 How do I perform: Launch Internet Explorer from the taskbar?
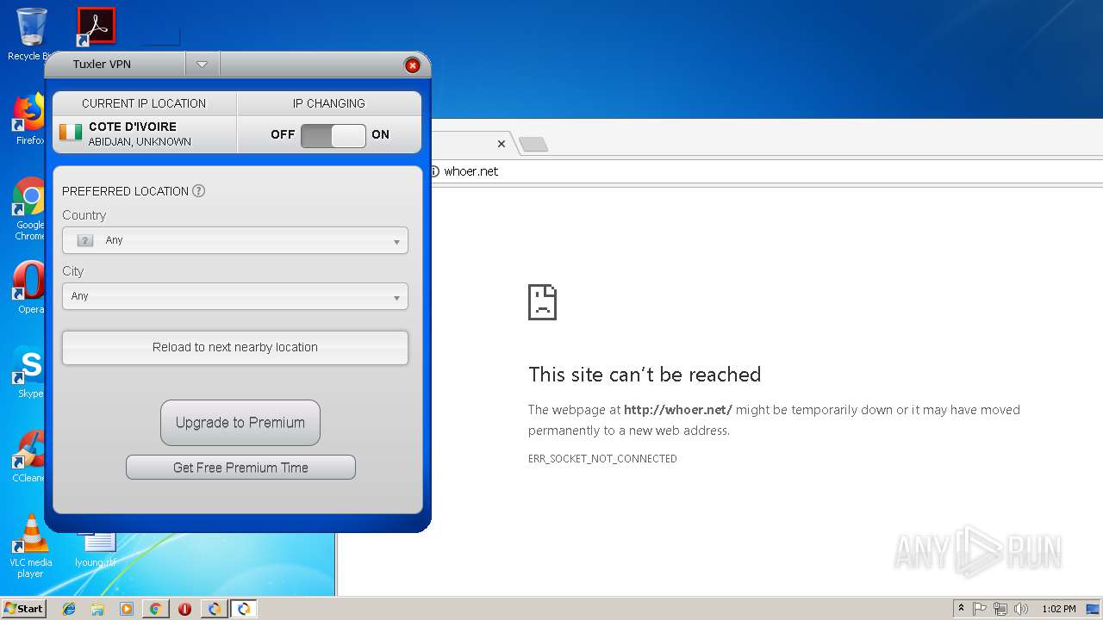pos(69,609)
